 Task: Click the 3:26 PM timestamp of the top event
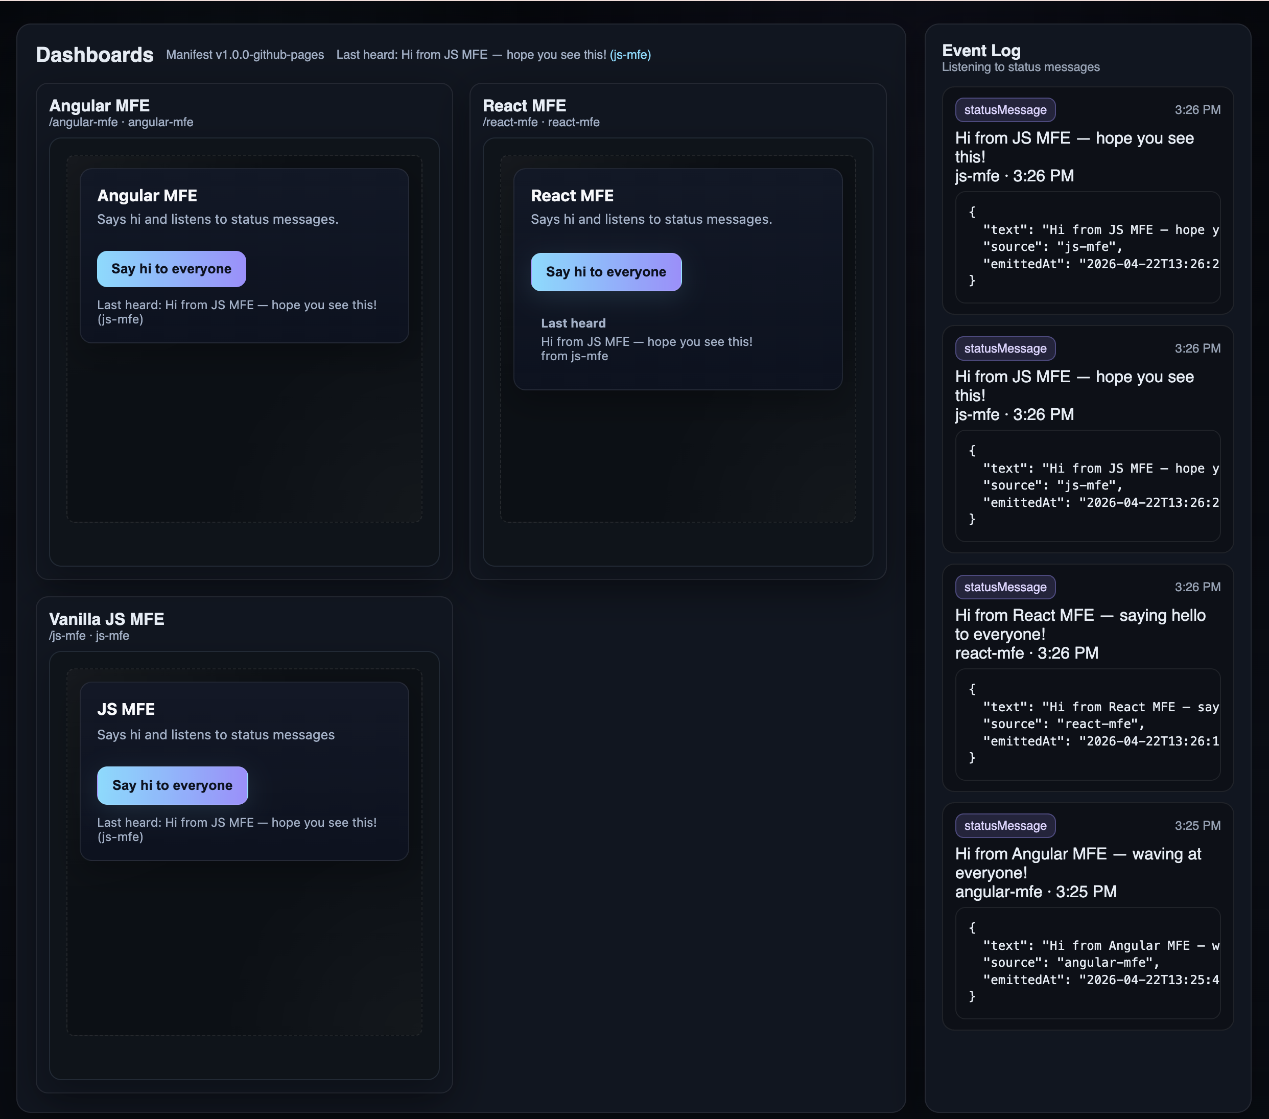[x=1197, y=110]
